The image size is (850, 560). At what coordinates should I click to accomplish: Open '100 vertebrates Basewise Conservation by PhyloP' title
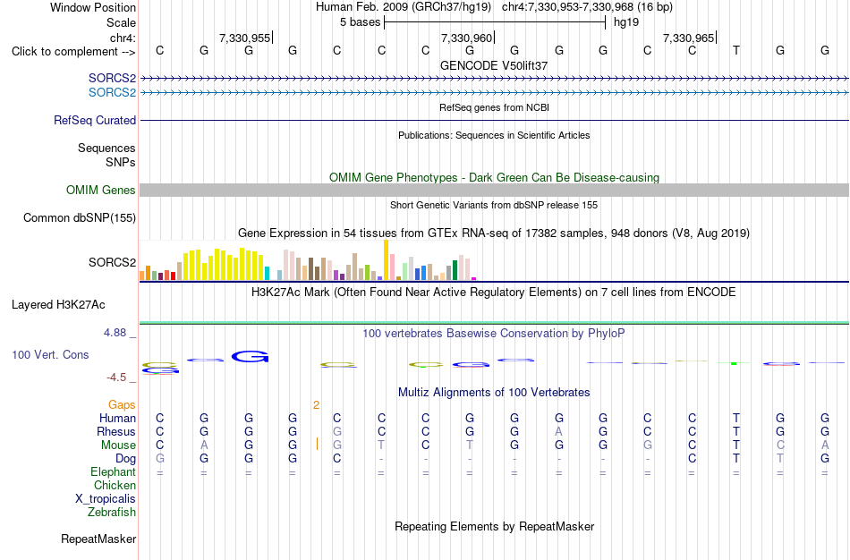tap(494, 334)
